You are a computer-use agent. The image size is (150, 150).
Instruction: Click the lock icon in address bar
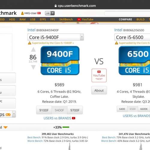click(x=55, y=6)
